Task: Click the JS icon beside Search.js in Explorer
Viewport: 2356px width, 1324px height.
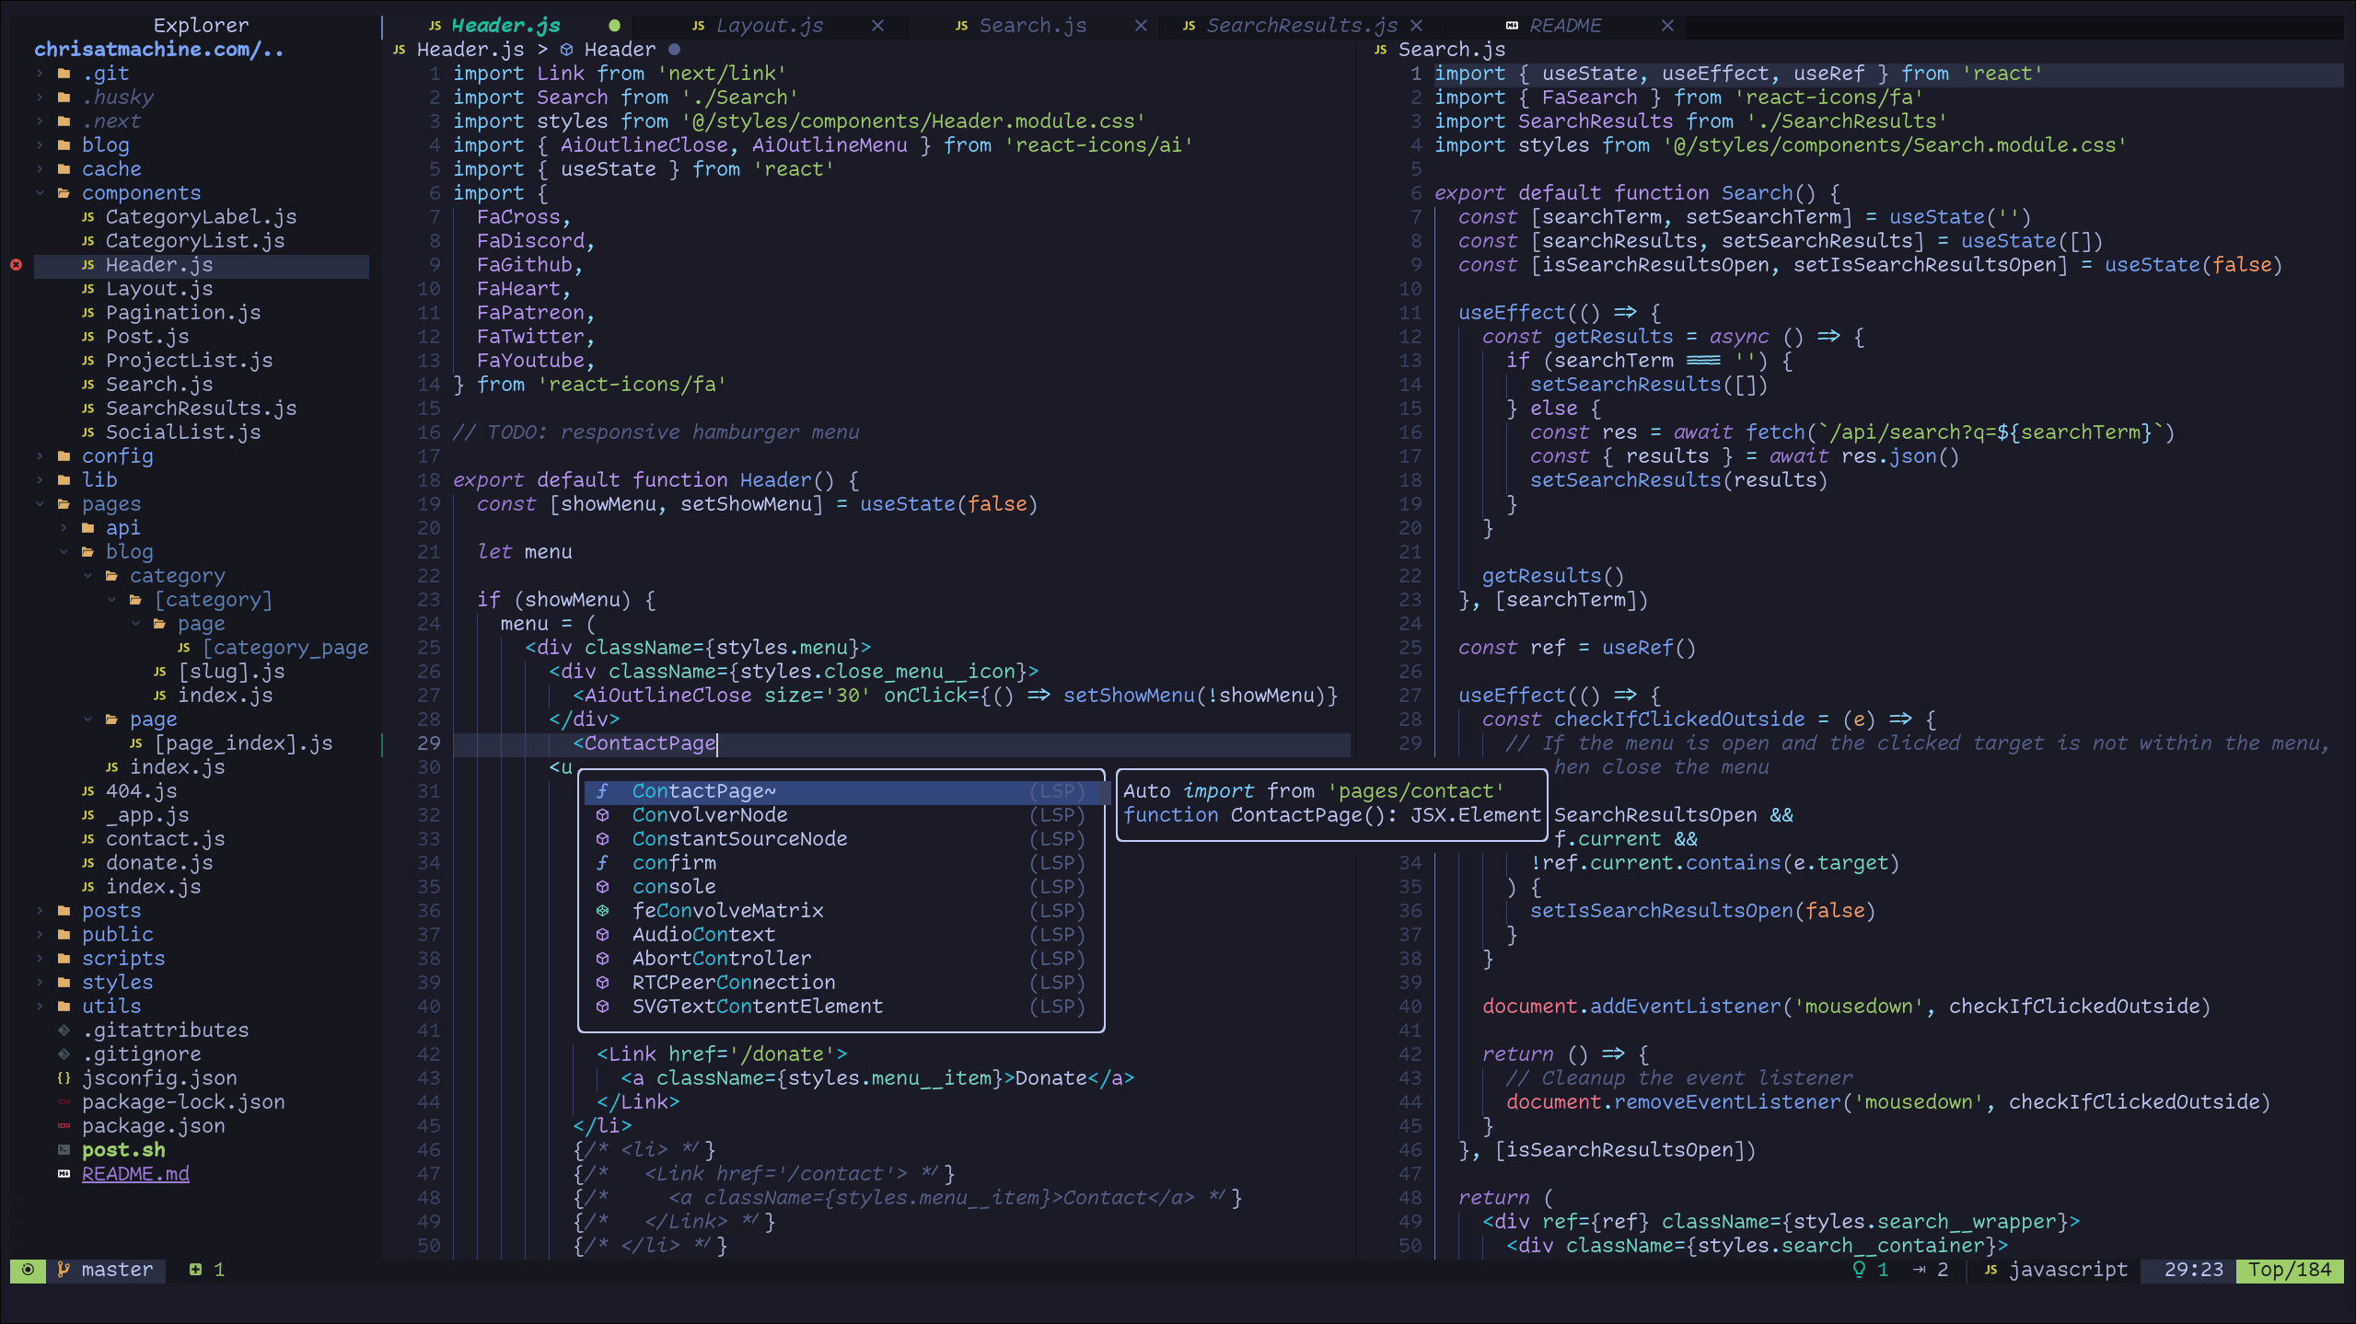Action: (87, 384)
